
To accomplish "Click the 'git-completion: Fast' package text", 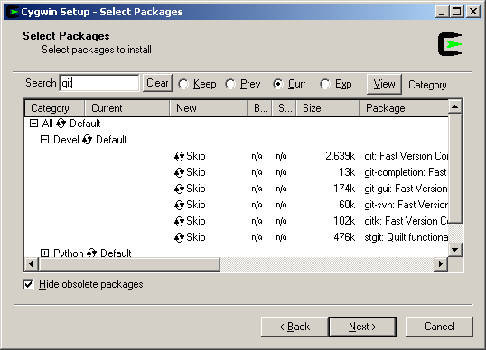I will coord(406,172).
